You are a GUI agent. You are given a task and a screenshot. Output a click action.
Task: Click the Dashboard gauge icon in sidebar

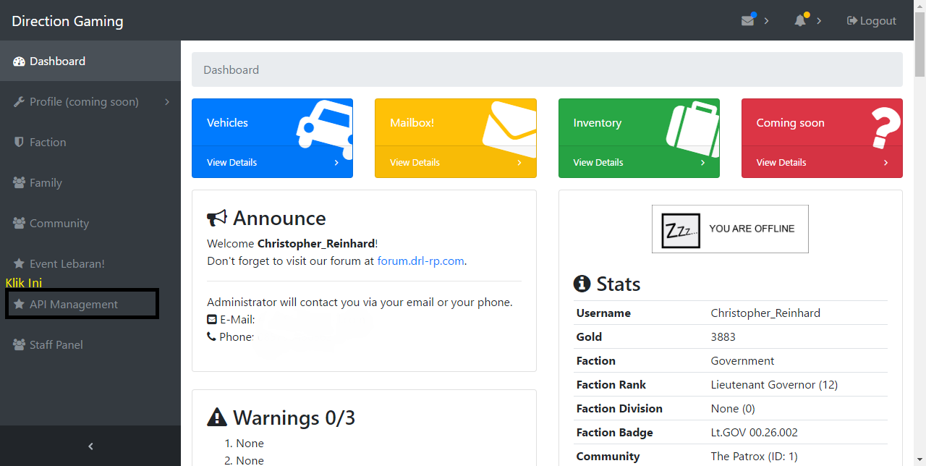(x=20, y=62)
